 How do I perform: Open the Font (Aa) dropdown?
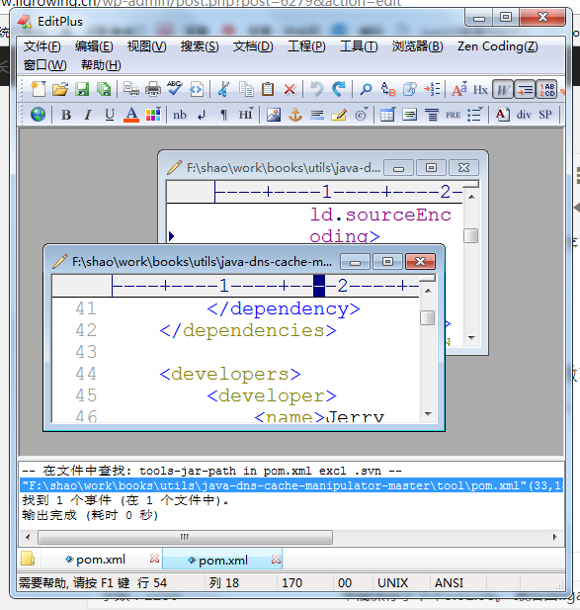coord(459,89)
